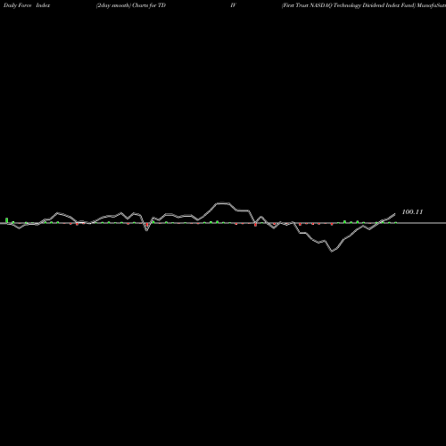Image resolution: width=446 pixels, height=446 pixels.
Task: Click the 100.11 value label
Action: tap(412, 212)
